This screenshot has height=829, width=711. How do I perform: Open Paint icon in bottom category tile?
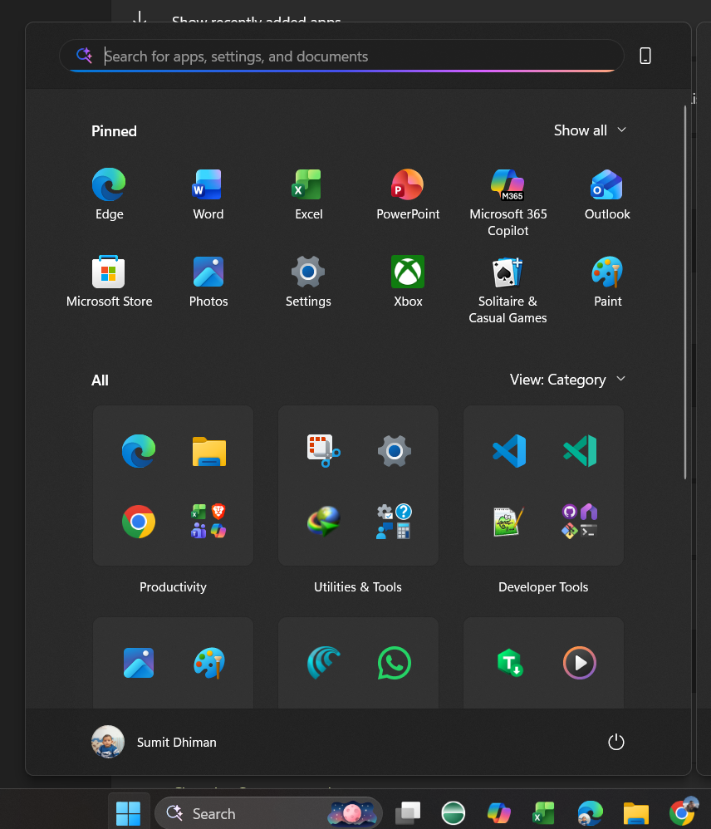[208, 663]
